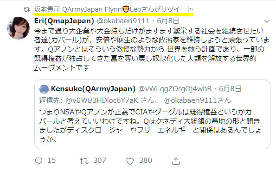Click the share upload icon
Image resolution: width=276 pixels, height=173 pixels.
pyautogui.click(x=176, y=161)
